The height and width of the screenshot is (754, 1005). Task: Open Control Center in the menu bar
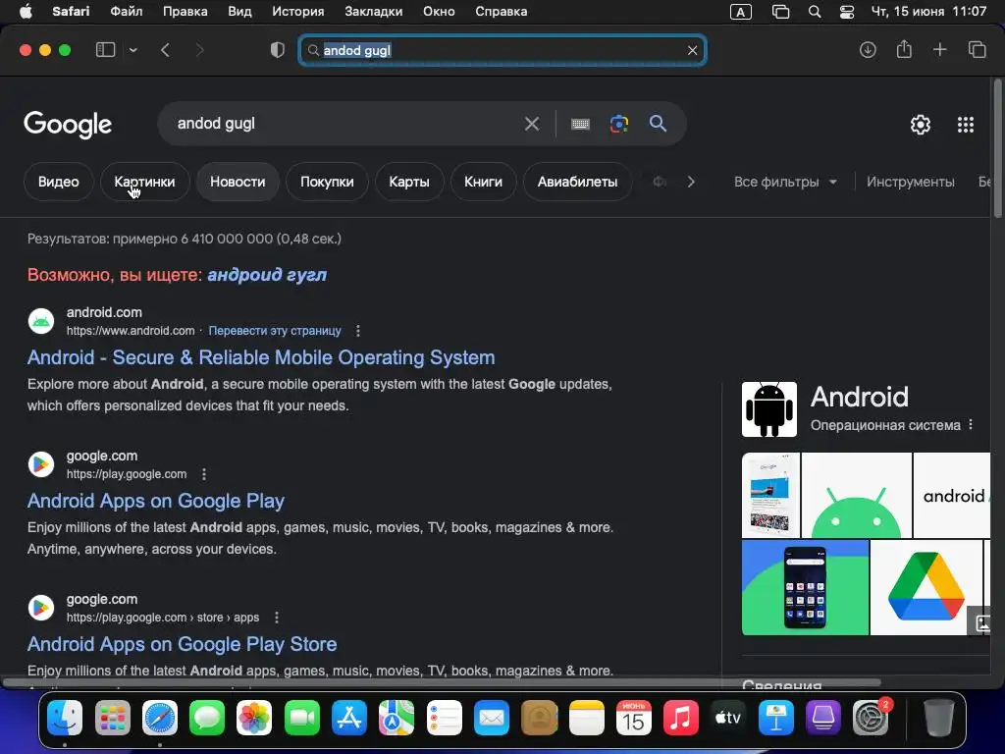tap(847, 12)
